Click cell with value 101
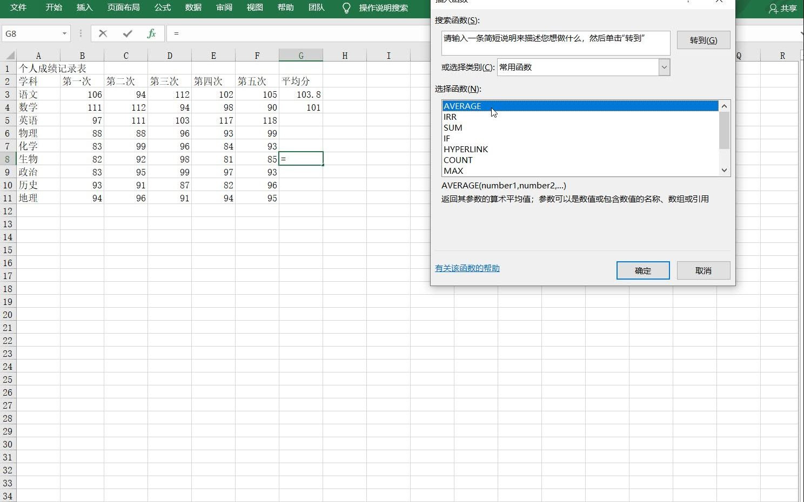804x502 pixels. 301,107
